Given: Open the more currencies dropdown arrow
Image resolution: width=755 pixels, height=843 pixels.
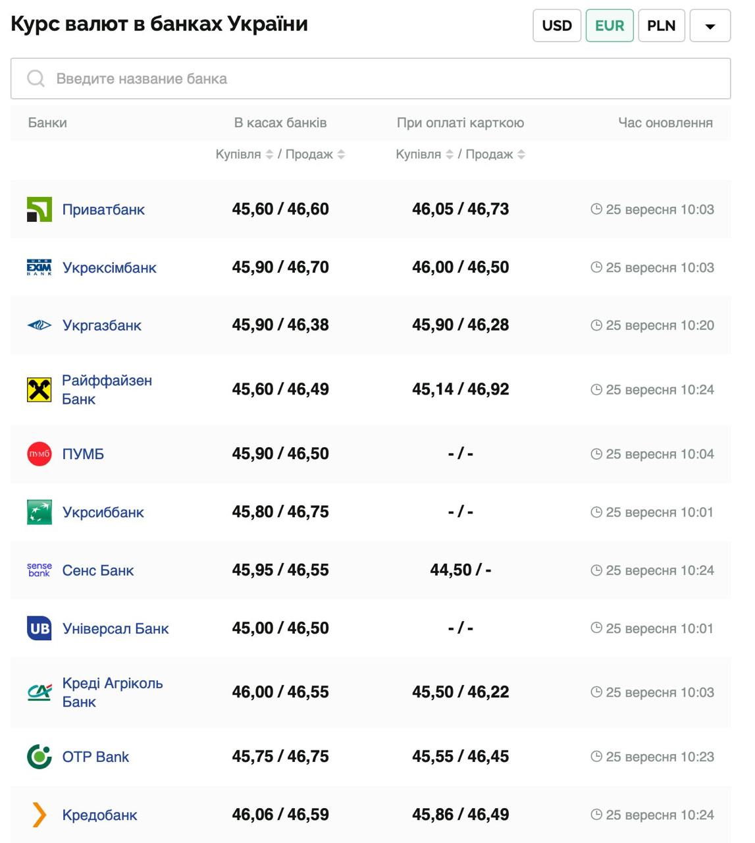Looking at the screenshot, I should [x=710, y=26].
